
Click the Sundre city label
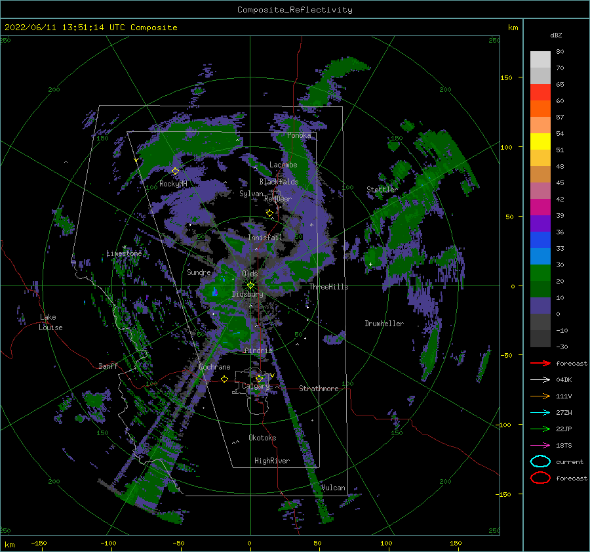coord(199,272)
